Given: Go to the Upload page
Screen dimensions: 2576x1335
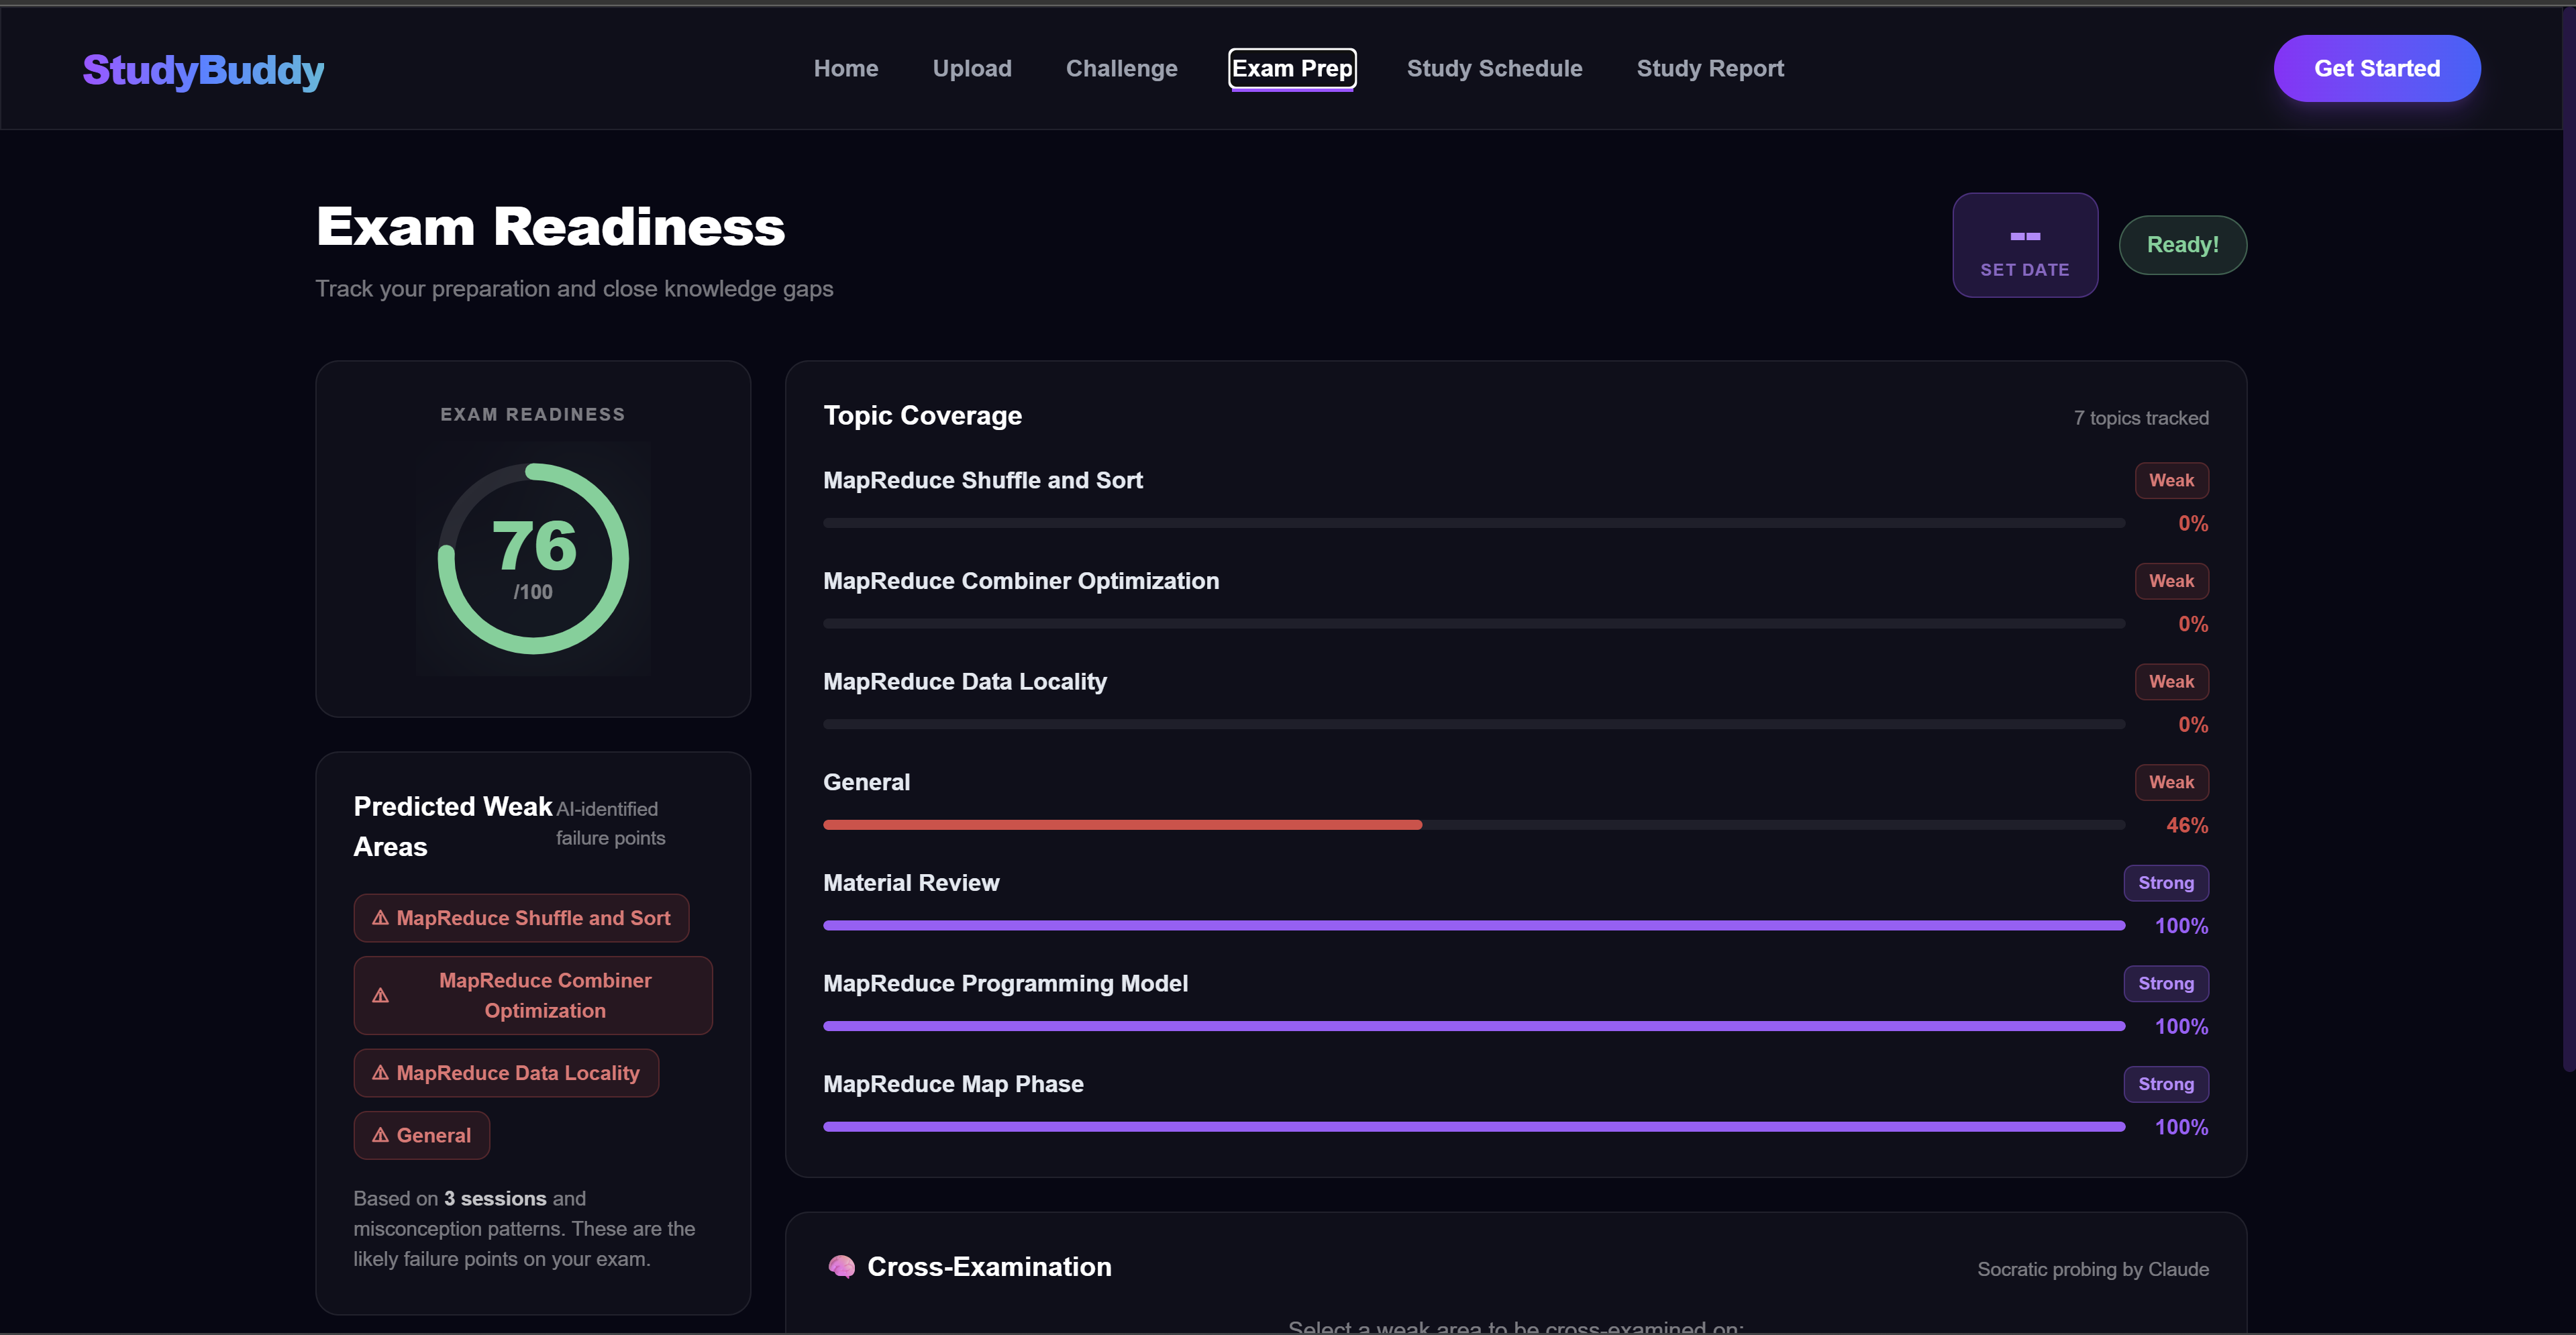Looking at the screenshot, I should (971, 69).
